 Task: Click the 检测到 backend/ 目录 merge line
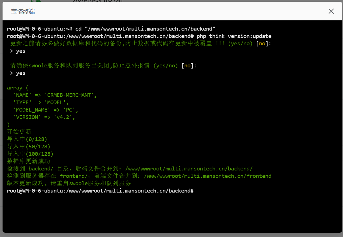click(x=130, y=169)
